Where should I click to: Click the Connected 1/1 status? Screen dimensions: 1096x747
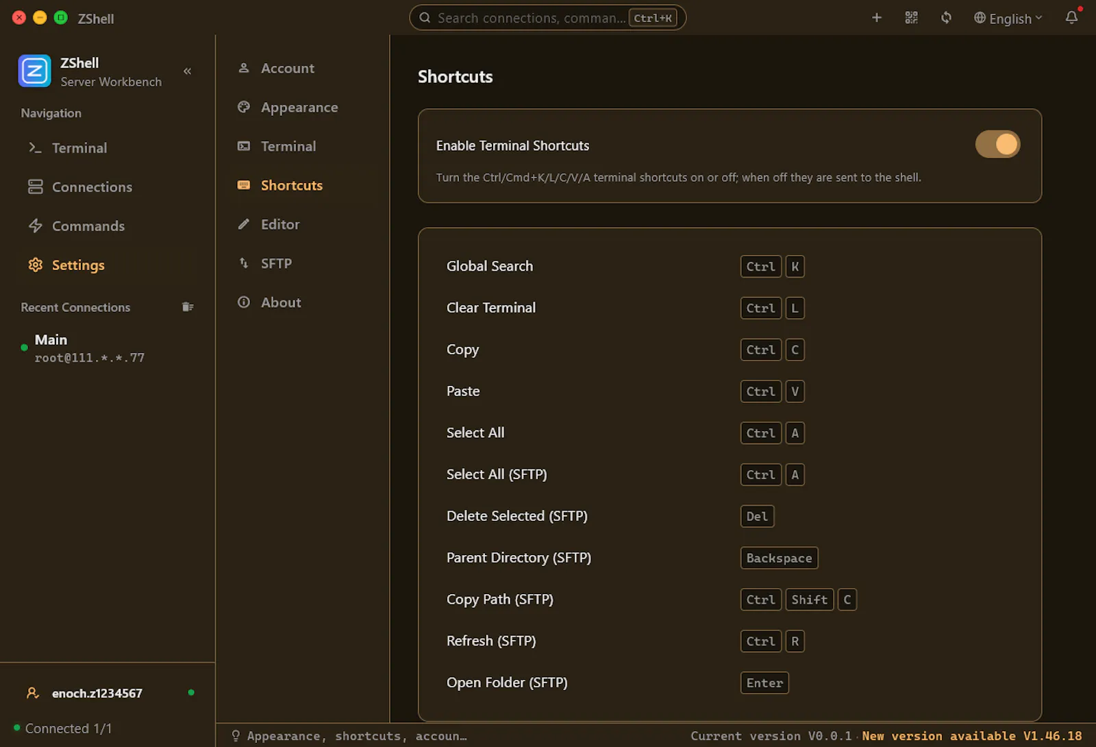pos(63,728)
